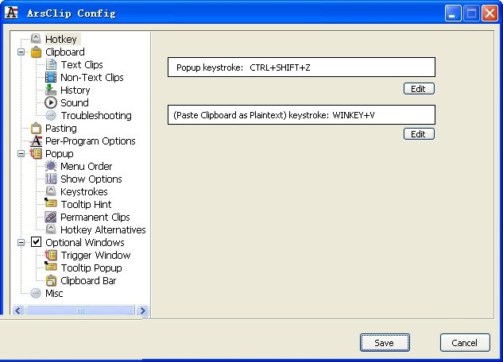Select Keystrokes under Popup
The width and height of the screenshot is (503, 362).
84,191
